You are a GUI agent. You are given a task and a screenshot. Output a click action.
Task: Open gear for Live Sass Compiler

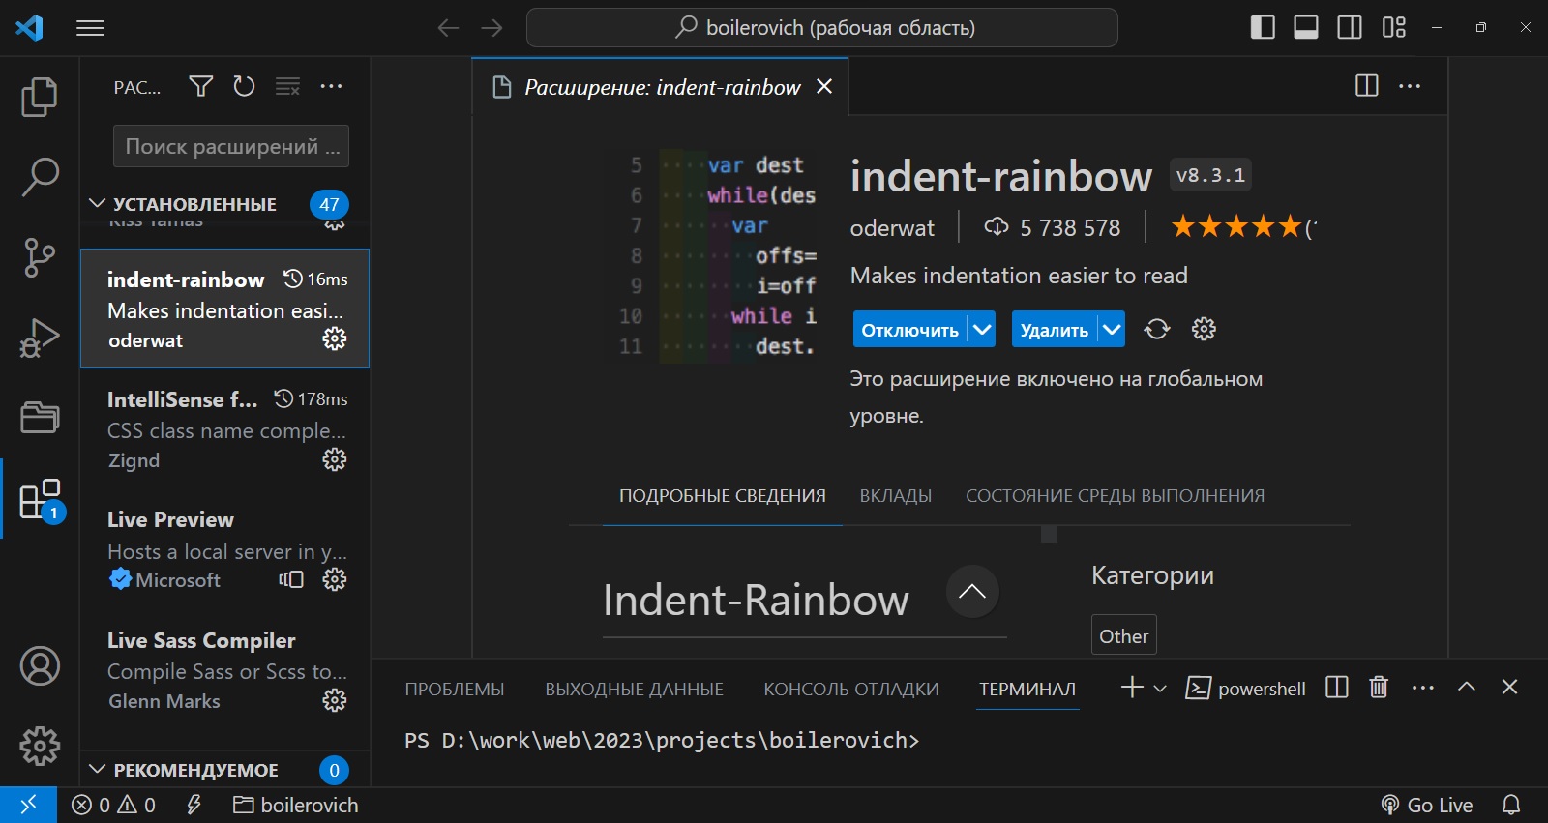(x=335, y=700)
